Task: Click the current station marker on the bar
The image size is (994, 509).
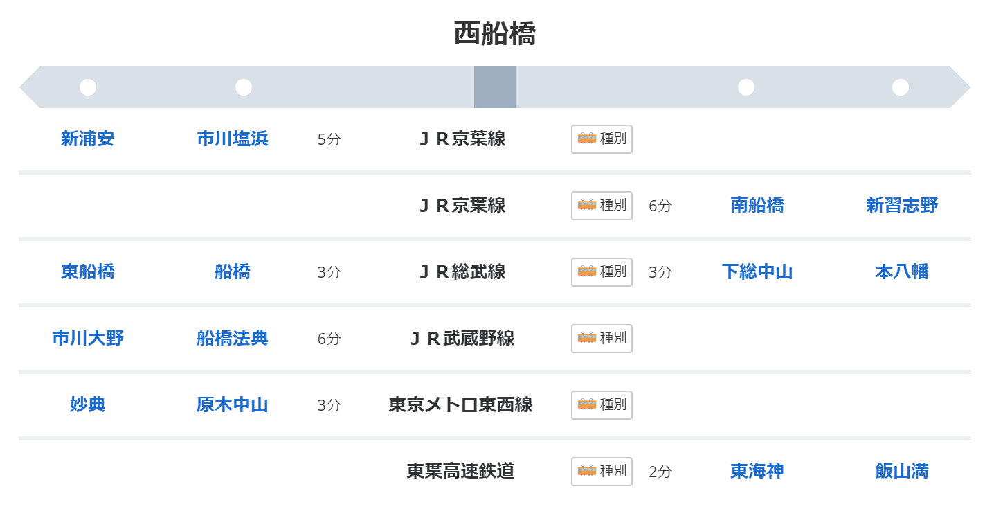Action: coord(495,87)
